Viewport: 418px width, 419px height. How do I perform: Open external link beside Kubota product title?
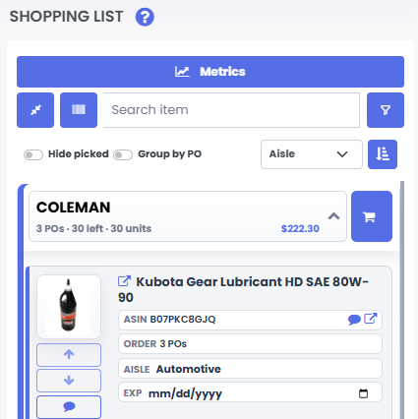coord(124,281)
